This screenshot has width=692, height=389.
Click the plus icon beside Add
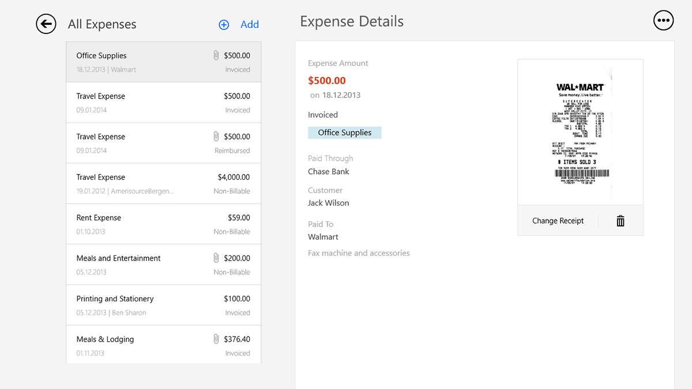(224, 25)
